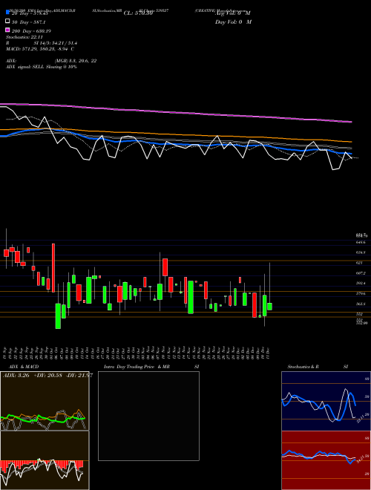Click the magenta 200 Day legend swatch
The height and width of the screenshot is (490, 371).
pyautogui.click(x=8, y=30)
